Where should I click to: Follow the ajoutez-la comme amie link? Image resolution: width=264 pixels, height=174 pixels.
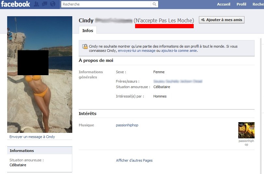(x=179, y=51)
